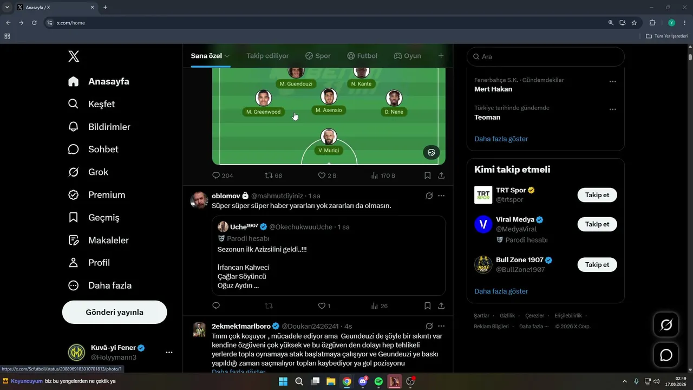Click the Ara search field
Viewport: 693px width, 390px height.
click(x=546, y=56)
